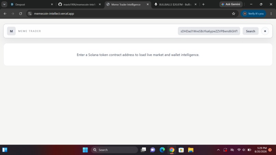Open the video chat app in taskbar
The width and height of the screenshot is (276, 155).
(x=153, y=150)
